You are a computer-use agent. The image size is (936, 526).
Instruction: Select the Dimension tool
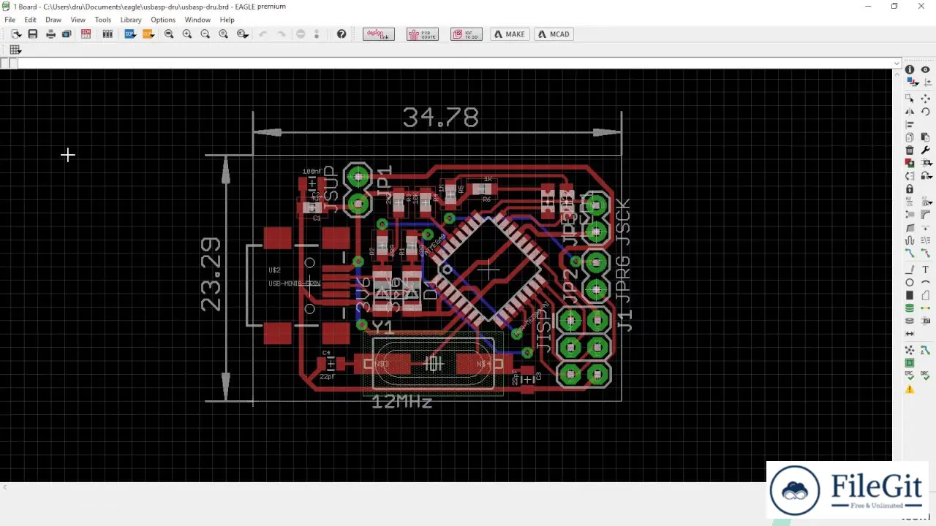pyautogui.click(x=910, y=334)
